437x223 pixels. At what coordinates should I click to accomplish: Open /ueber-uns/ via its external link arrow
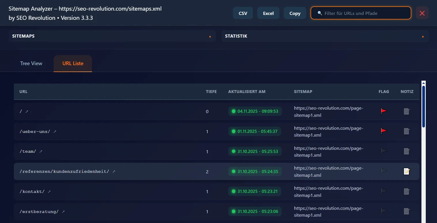tap(55, 131)
